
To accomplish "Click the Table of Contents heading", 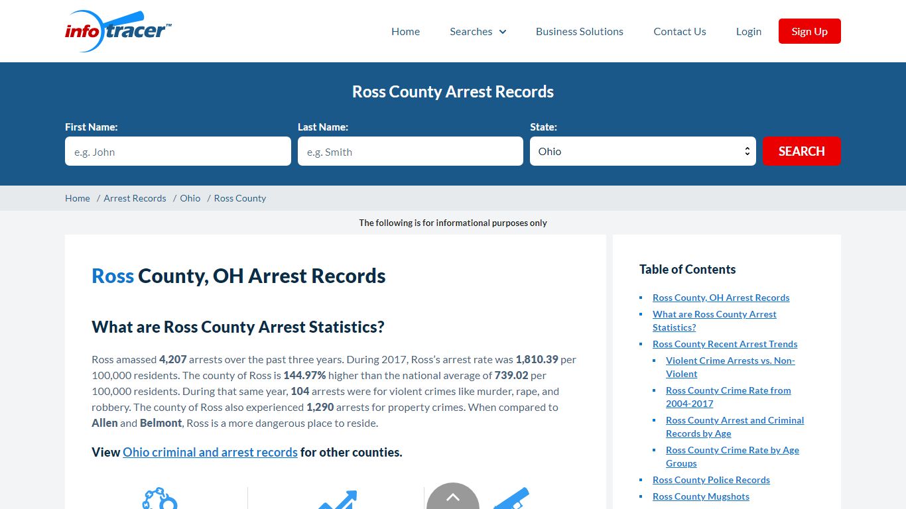I will 687,269.
